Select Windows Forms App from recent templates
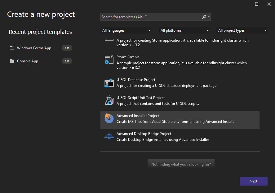The image size is (275, 193). [x=34, y=48]
